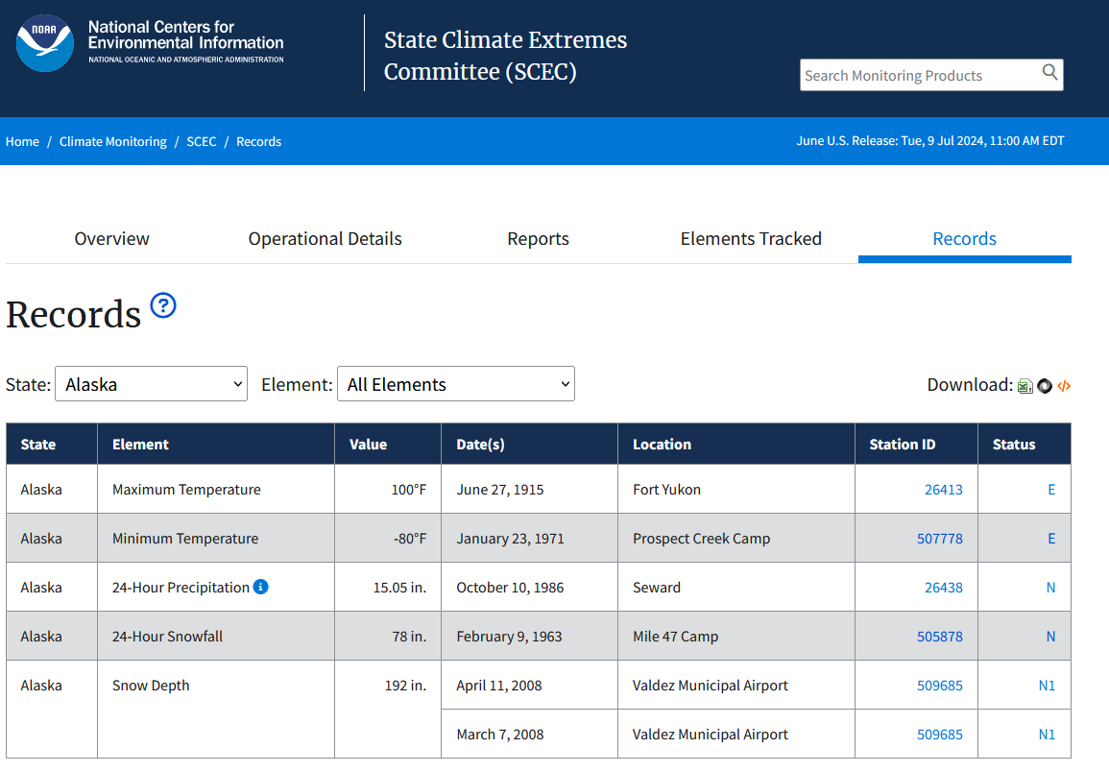
Task: Click the NOAA logo emblem
Action: coord(44,43)
